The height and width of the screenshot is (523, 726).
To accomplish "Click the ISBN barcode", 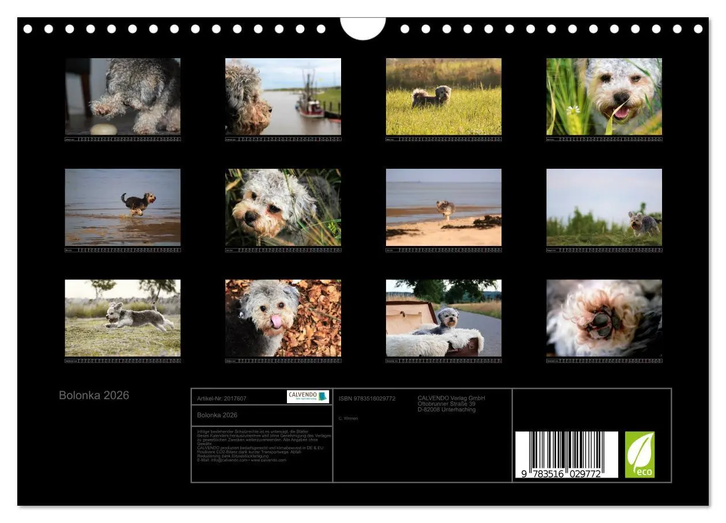I will point(566,454).
